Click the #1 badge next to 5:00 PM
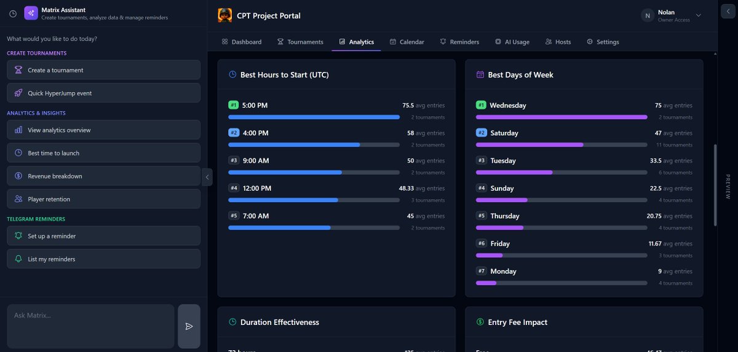 [x=234, y=105]
